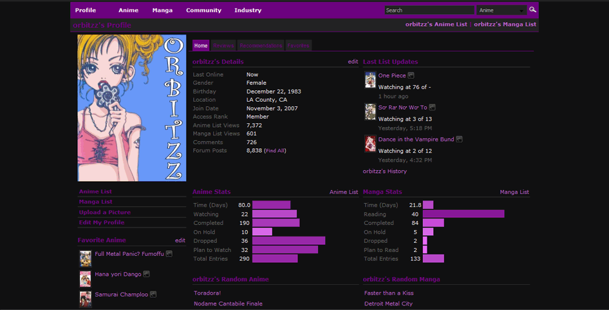Click Find All forum posts link
609x310 pixels.
tap(276, 151)
